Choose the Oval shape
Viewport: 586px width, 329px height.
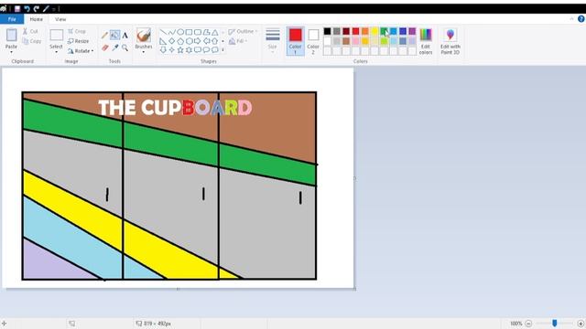(180, 32)
